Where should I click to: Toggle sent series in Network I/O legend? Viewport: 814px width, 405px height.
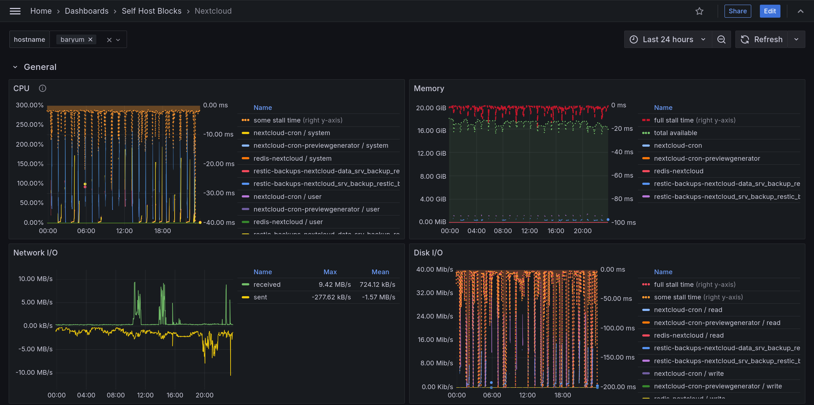pyautogui.click(x=260, y=297)
